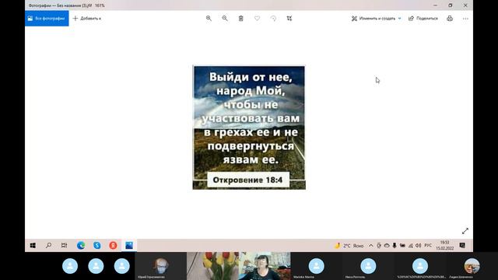Click the displayed Bible verse image
This screenshot has width=498, height=280.
[249, 128]
